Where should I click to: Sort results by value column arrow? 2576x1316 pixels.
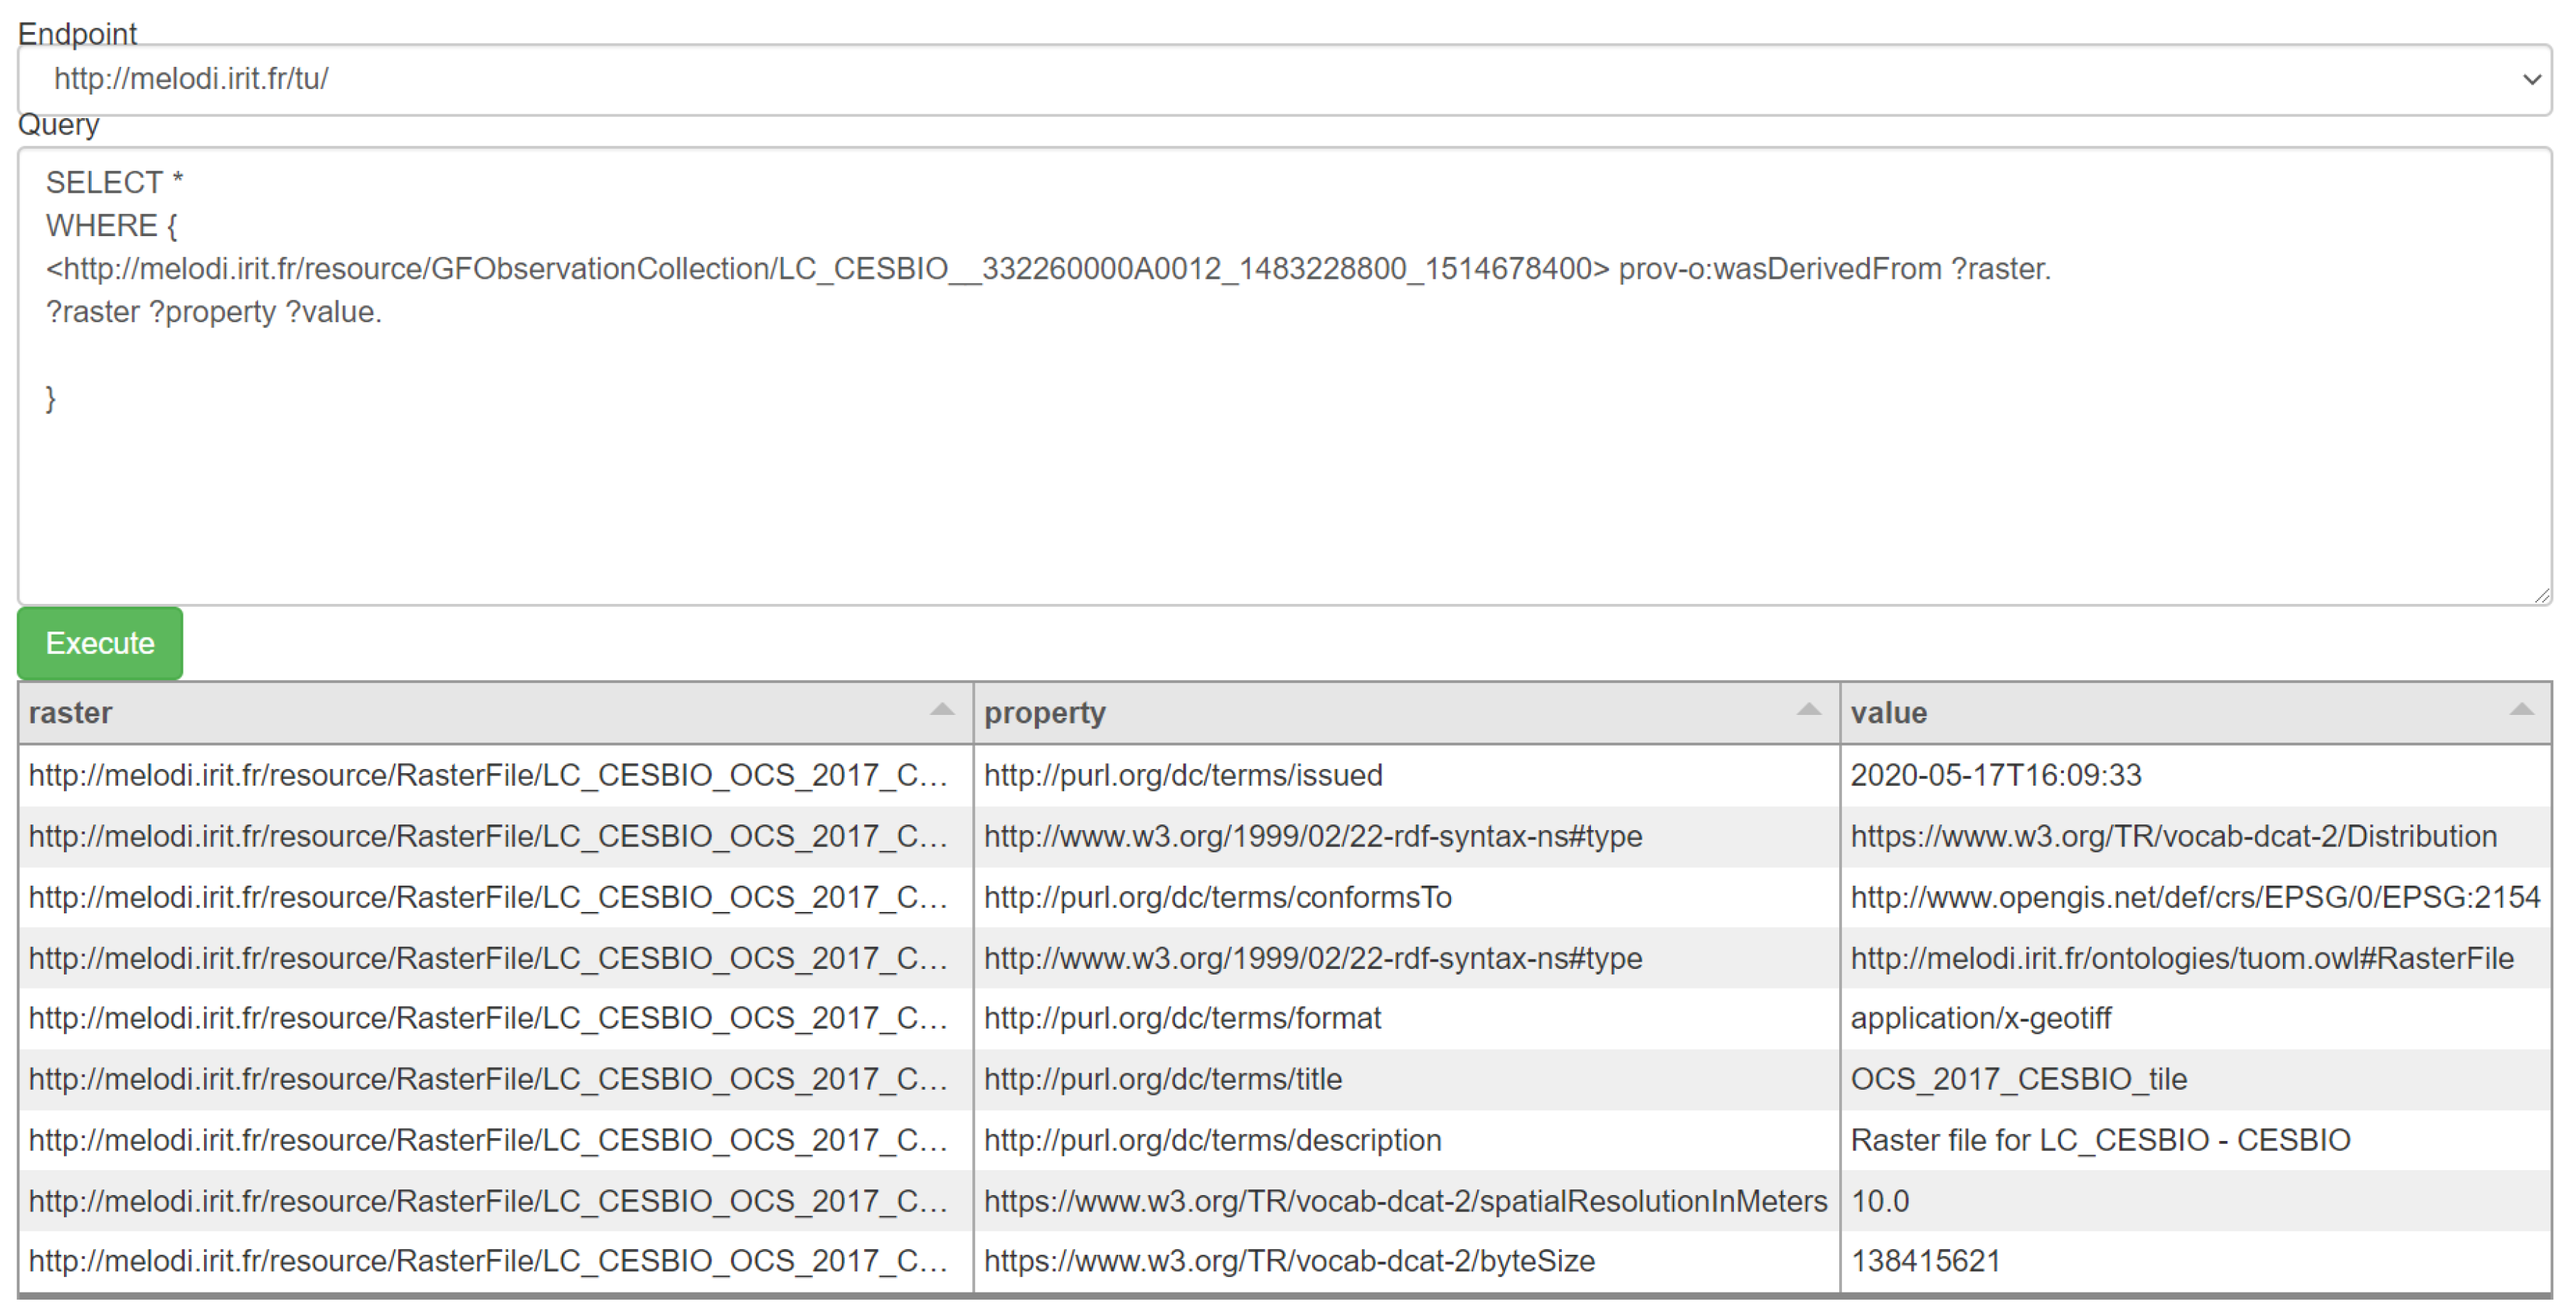coord(2521,710)
